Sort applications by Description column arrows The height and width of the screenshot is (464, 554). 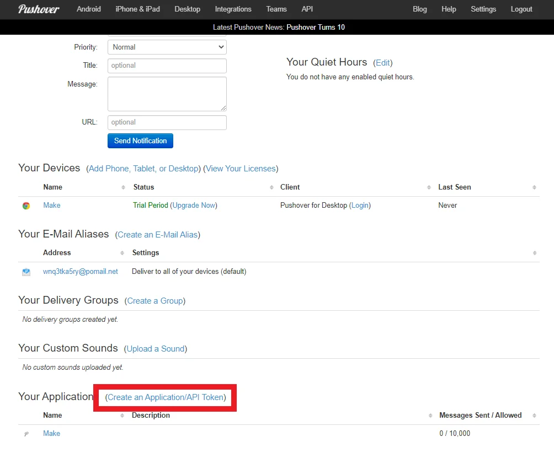tap(430, 416)
